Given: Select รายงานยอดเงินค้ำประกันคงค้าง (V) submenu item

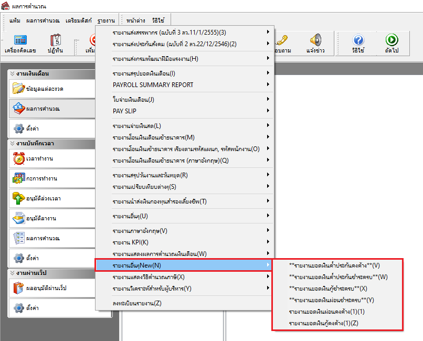Looking at the screenshot, I should (334, 265).
